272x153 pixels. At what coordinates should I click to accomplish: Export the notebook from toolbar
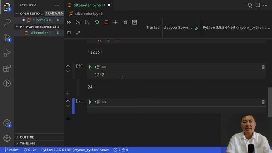click(x=78, y=33)
